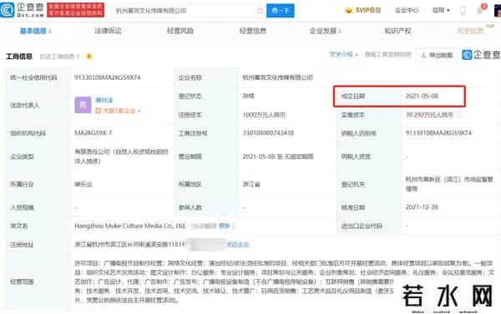The image size is (501, 314).
Task: Open 企业中心 in the top bar
Action: pos(407,10)
